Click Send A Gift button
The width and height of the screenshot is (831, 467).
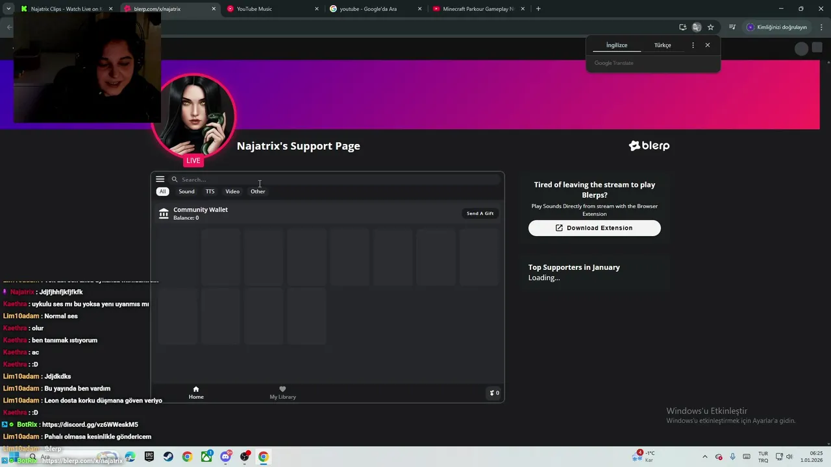tap(480, 213)
